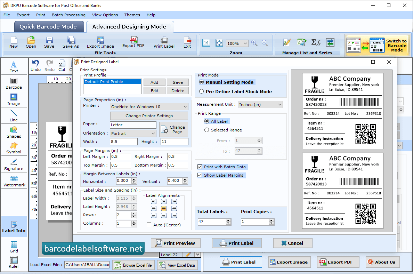Screen dimensions: 413x274
Task: Select All Label print range
Action: (207, 121)
